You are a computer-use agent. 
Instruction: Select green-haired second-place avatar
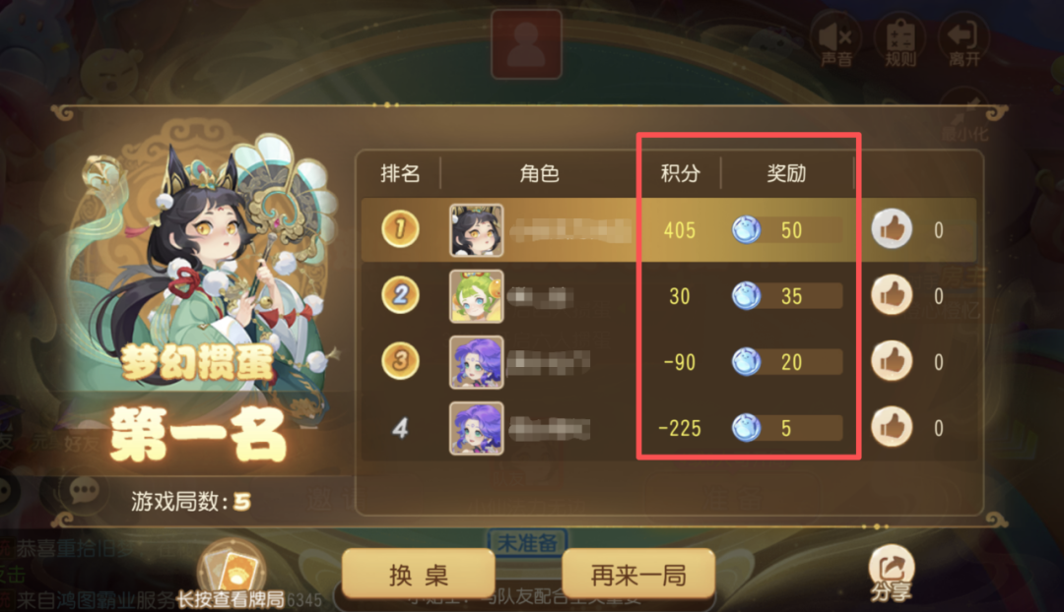coord(477,296)
